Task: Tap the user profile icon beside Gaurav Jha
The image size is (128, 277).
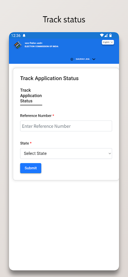Action: pos(72,59)
